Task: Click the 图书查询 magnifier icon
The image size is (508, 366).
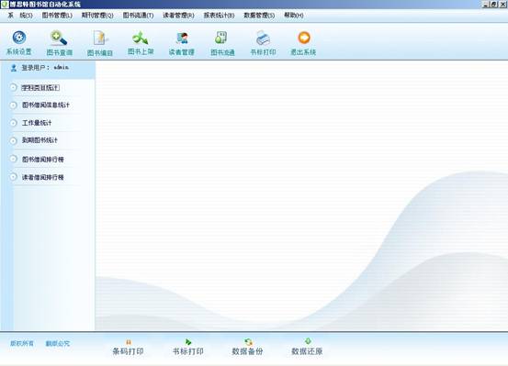Action: coord(59,38)
